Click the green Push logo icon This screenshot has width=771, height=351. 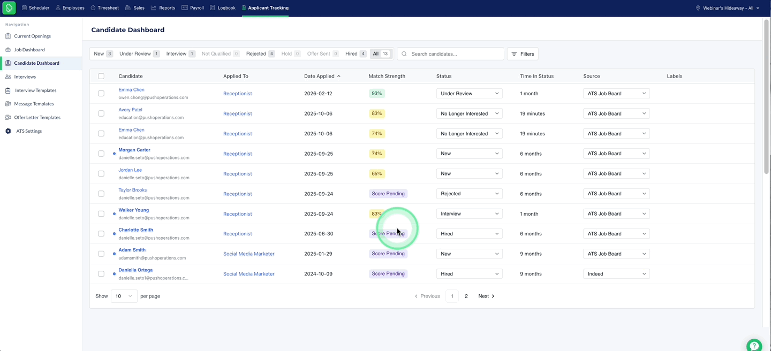(x=9, y=7)
